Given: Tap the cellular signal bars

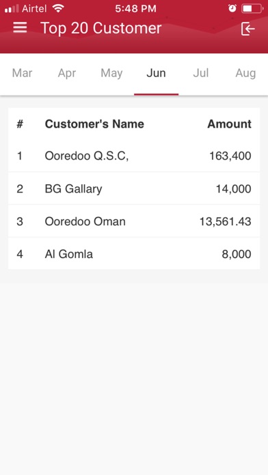Looking at the screenshot, I should 12,8.
